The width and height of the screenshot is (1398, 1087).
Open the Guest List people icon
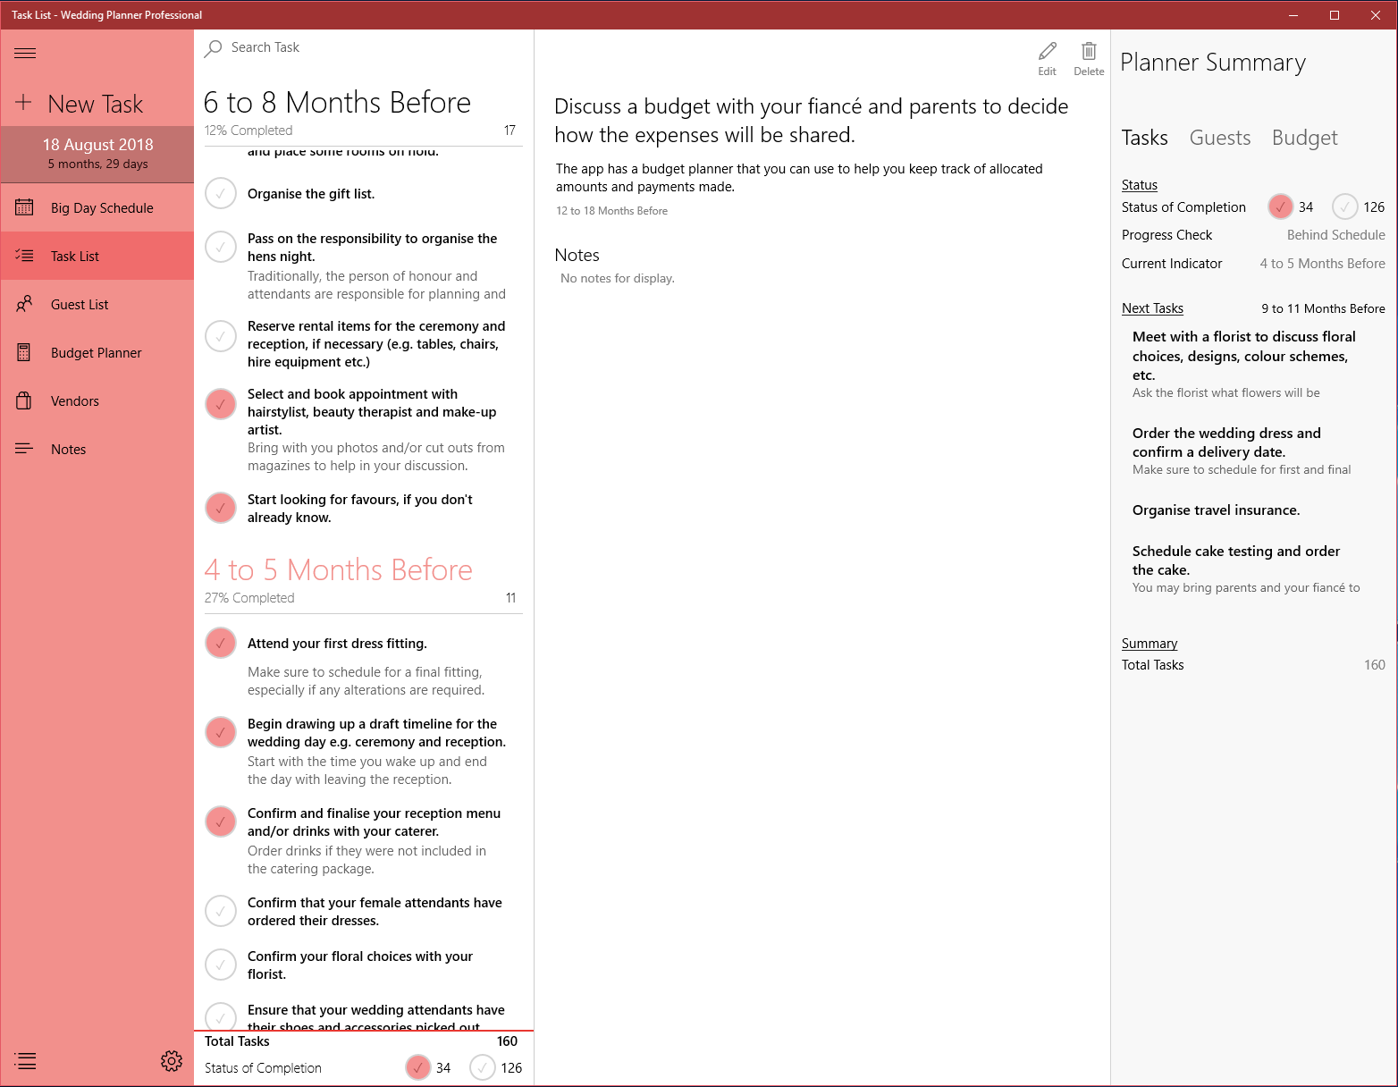tap(24, 304)
